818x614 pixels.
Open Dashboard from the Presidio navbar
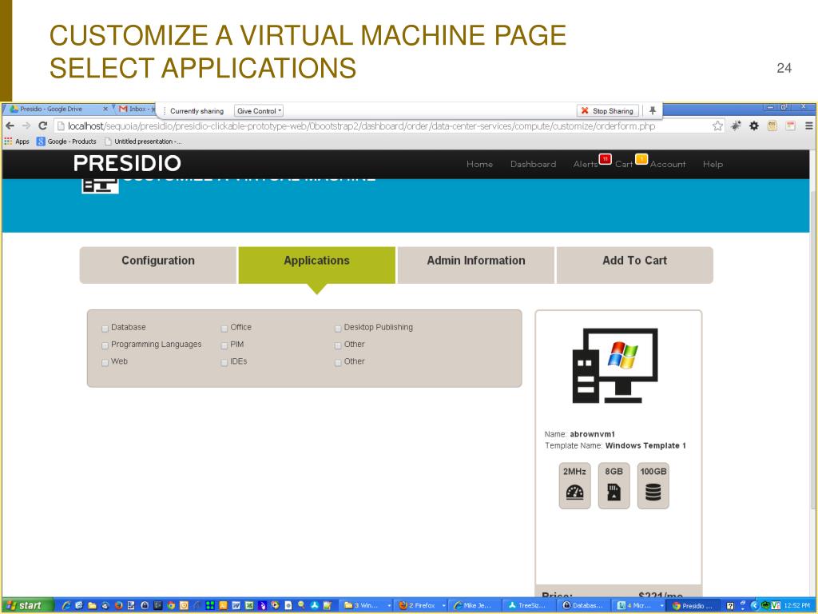click(x=533, y=164)
